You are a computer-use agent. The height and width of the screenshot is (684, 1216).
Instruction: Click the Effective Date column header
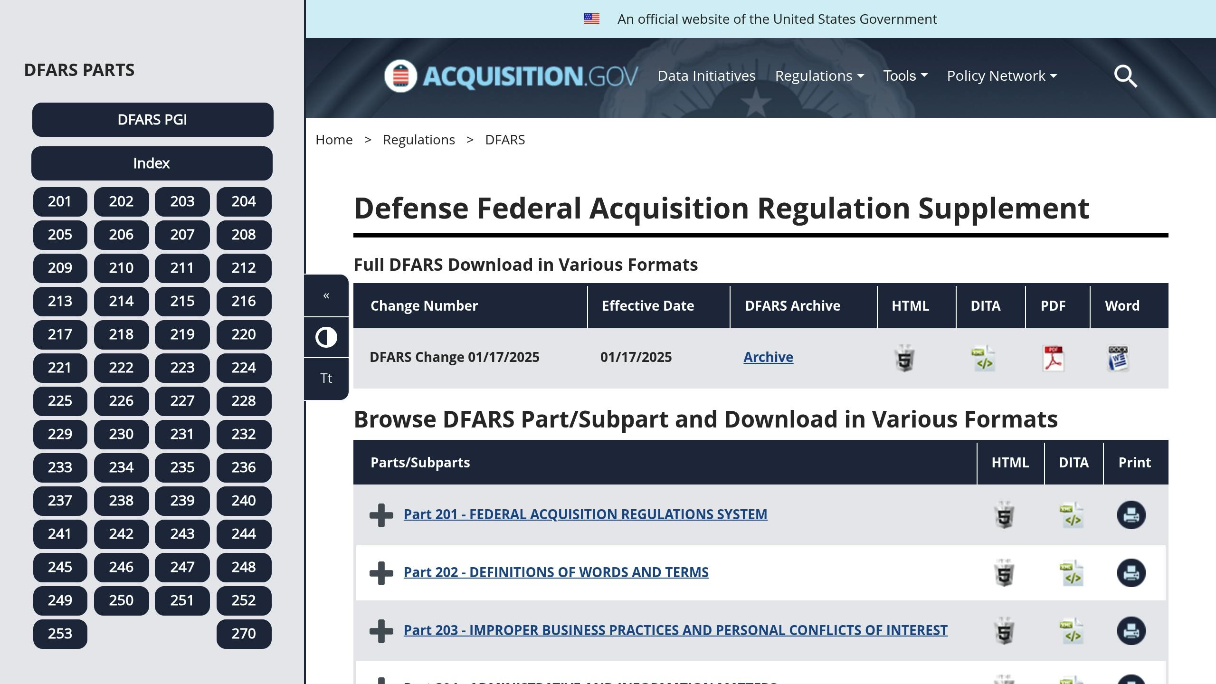pyautogui.click(x=659, y=306)
